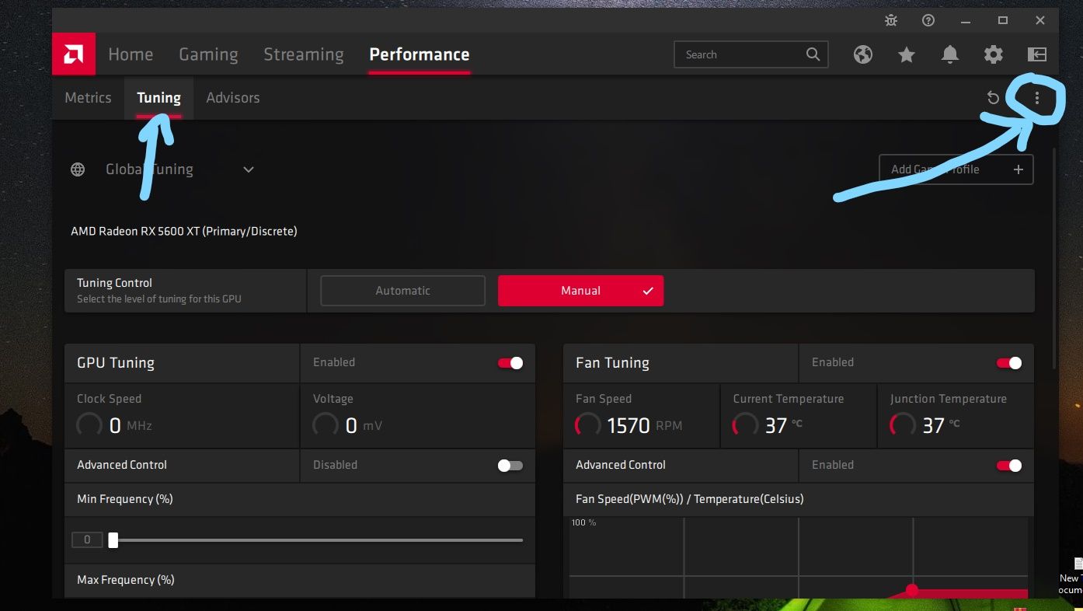Go to the Home tab
The width and height of the screenshot is (1083, 611).
click(x=131, y=54)
